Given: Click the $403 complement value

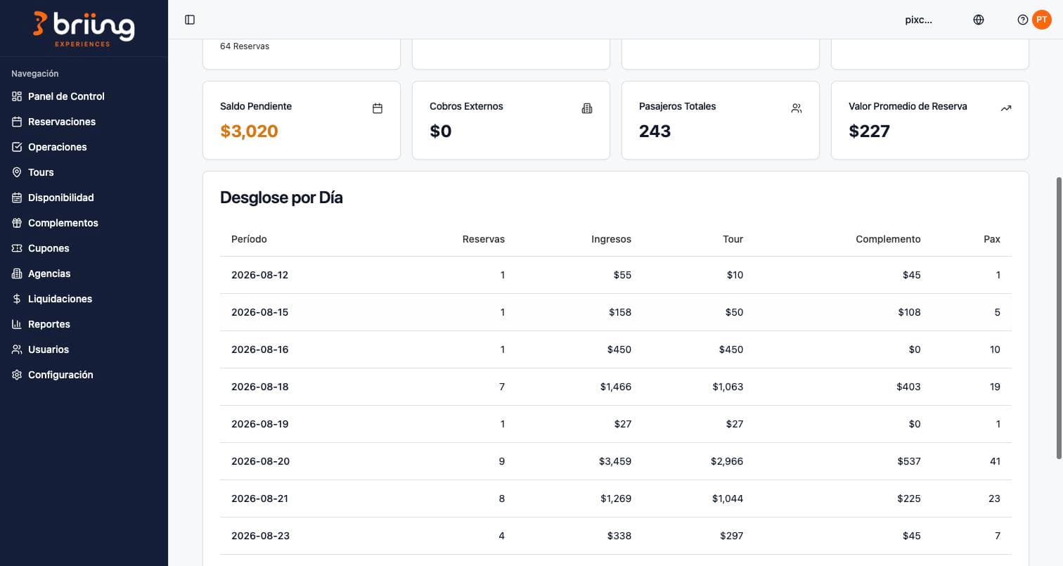Looking at the screenshot, I should point(908,387).
